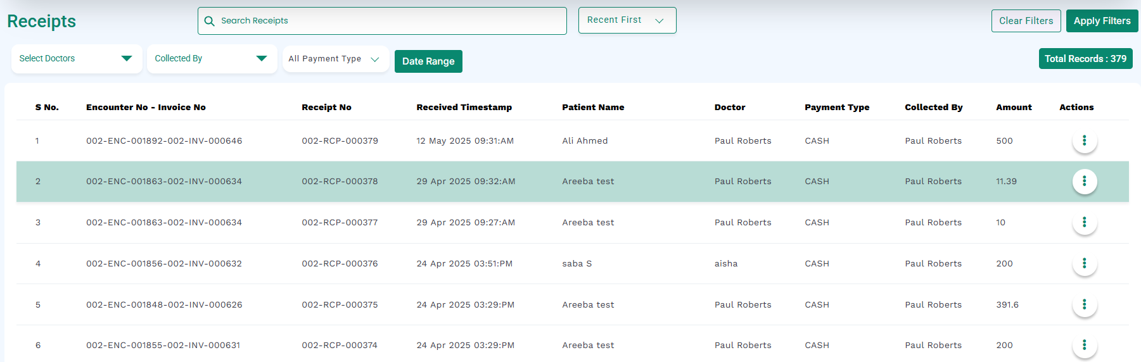Click Apply Filters button
The height and width of the screenshot is (362, 1141).
click(x=1102, y=21)
